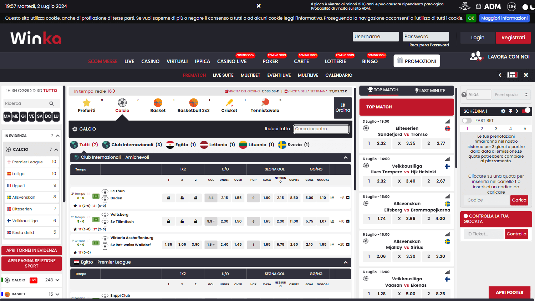The image size is (535, 301).
Task: Select the Calcio soccer ball sport icon
Action: [122, 103]
